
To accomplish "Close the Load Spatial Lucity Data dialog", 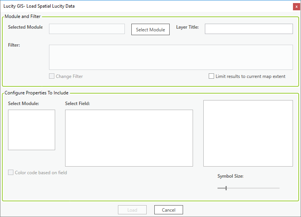I will [296, 7].
